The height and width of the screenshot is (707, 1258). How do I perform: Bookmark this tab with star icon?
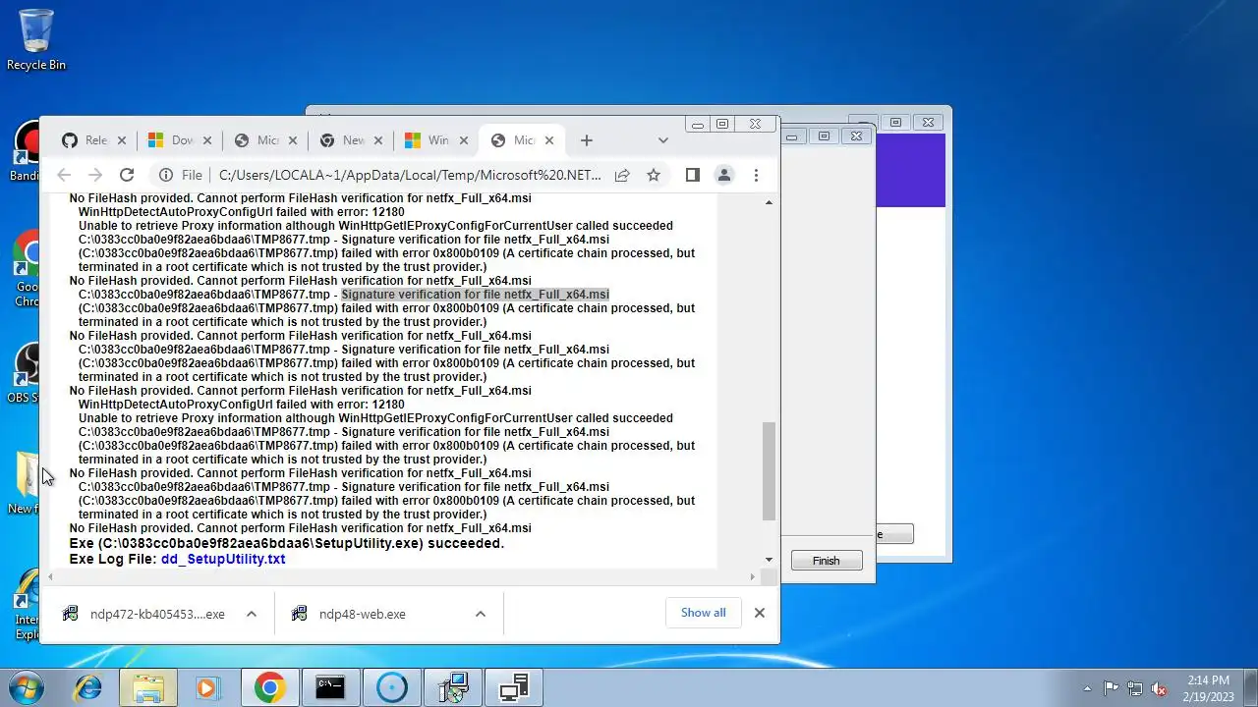pyautogui.click(x=654, y=175)
